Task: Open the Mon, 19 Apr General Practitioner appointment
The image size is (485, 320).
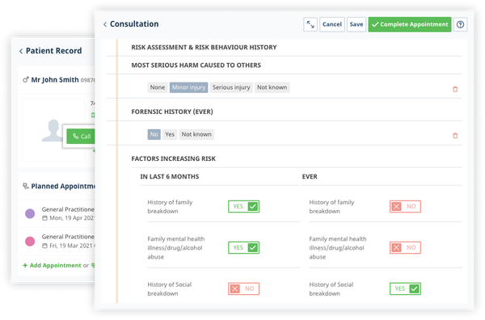Action: point(57,213)
